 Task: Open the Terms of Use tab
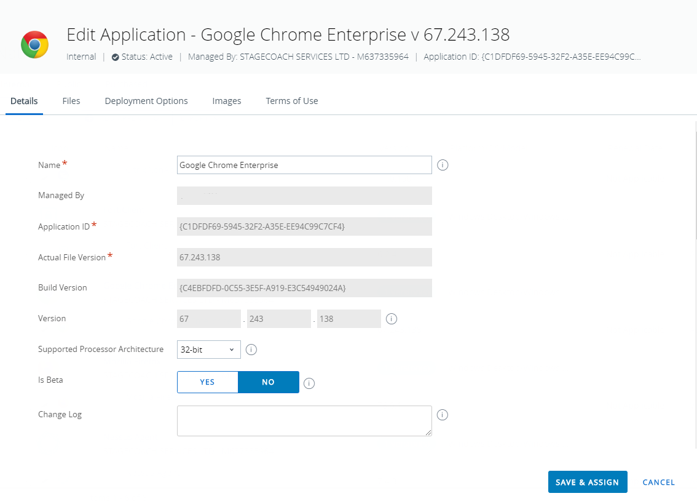pos(291,100)
